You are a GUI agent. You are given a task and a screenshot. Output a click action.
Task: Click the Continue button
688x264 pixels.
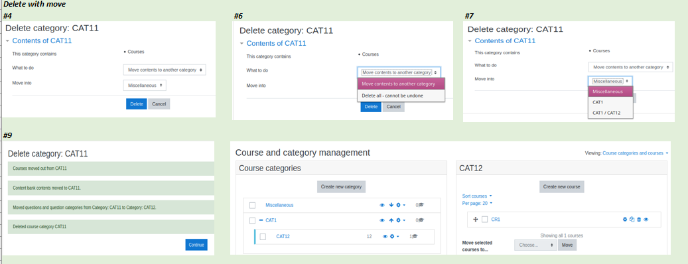pyautogui.click(x=196, y=244)
